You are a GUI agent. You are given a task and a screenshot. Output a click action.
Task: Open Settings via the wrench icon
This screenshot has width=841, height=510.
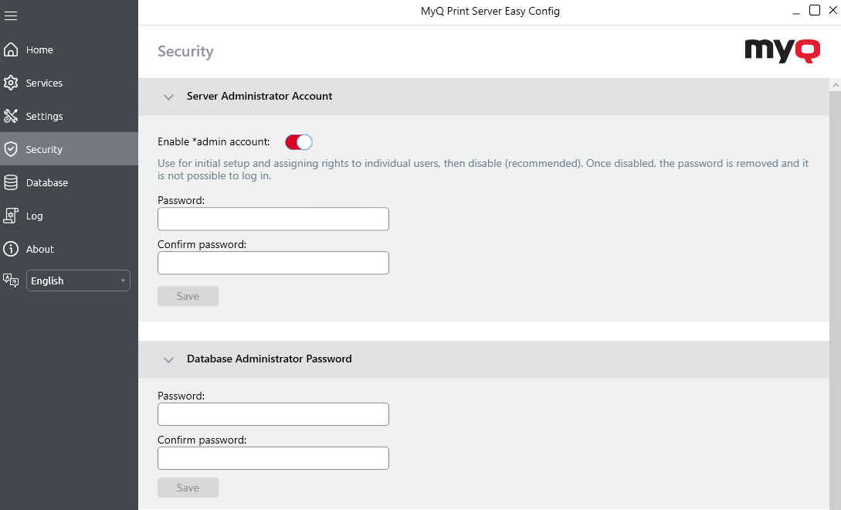click(x=11, y=116)
